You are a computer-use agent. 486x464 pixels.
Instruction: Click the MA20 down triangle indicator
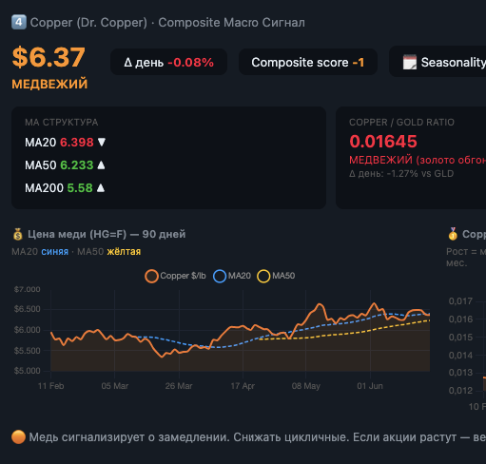(102, 142)
